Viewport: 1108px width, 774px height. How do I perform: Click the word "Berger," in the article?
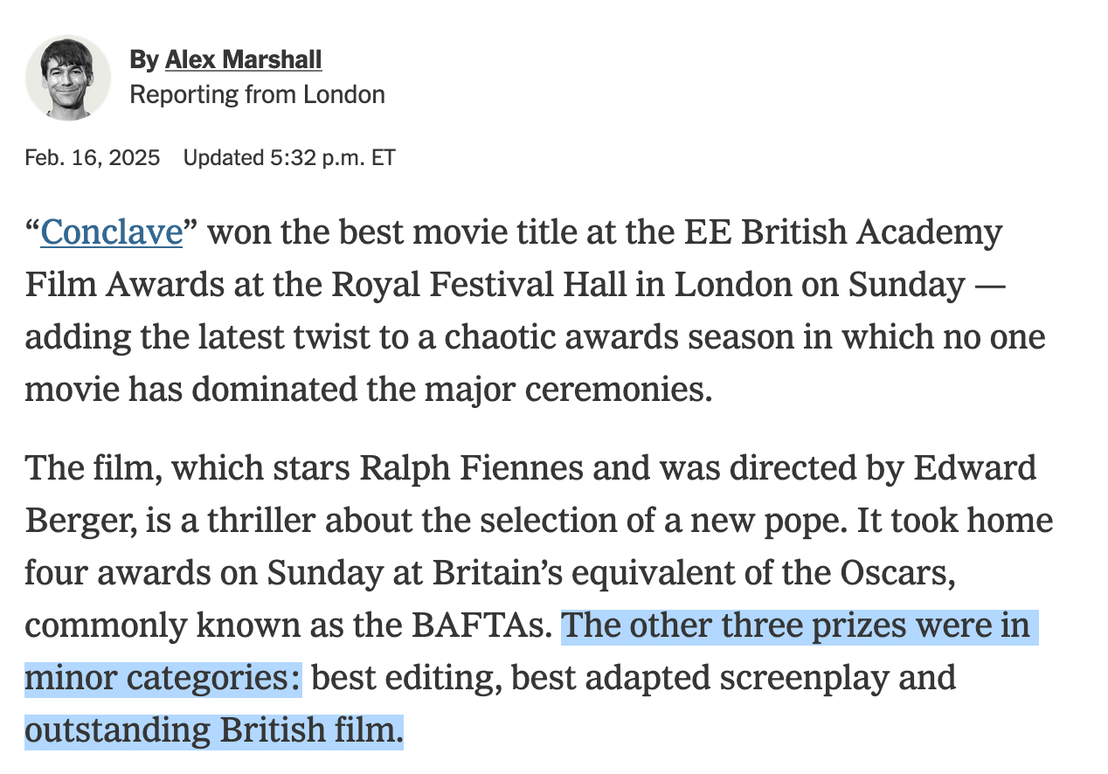click(79, 522)
